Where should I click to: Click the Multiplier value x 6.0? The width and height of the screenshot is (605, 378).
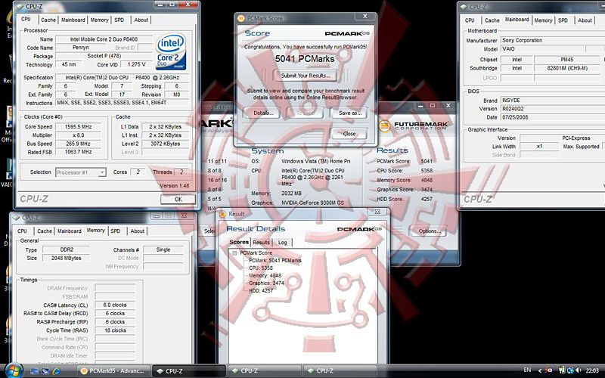click(x=79, y=135)
